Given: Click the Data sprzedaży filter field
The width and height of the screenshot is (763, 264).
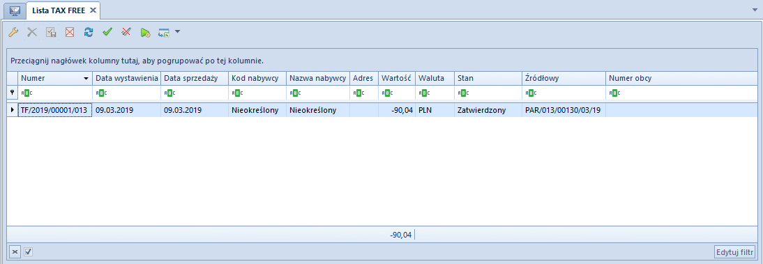Looking at the screenshot, I should (195, 93).
